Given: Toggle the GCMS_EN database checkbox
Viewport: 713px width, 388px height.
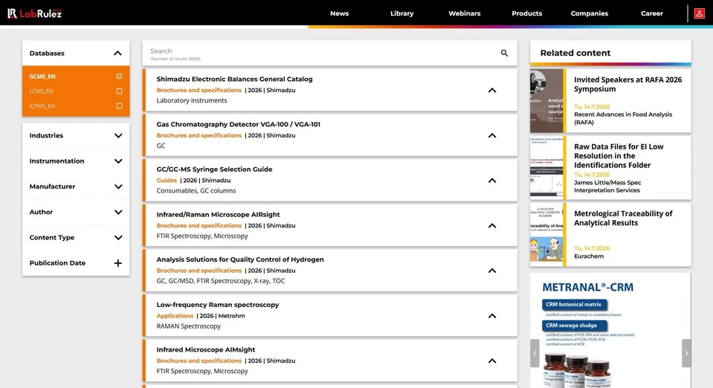Looking at the screenshot, I should click(119, 77).
